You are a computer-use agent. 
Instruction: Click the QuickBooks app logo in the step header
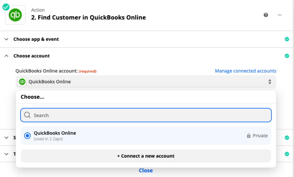coord(15,15)
